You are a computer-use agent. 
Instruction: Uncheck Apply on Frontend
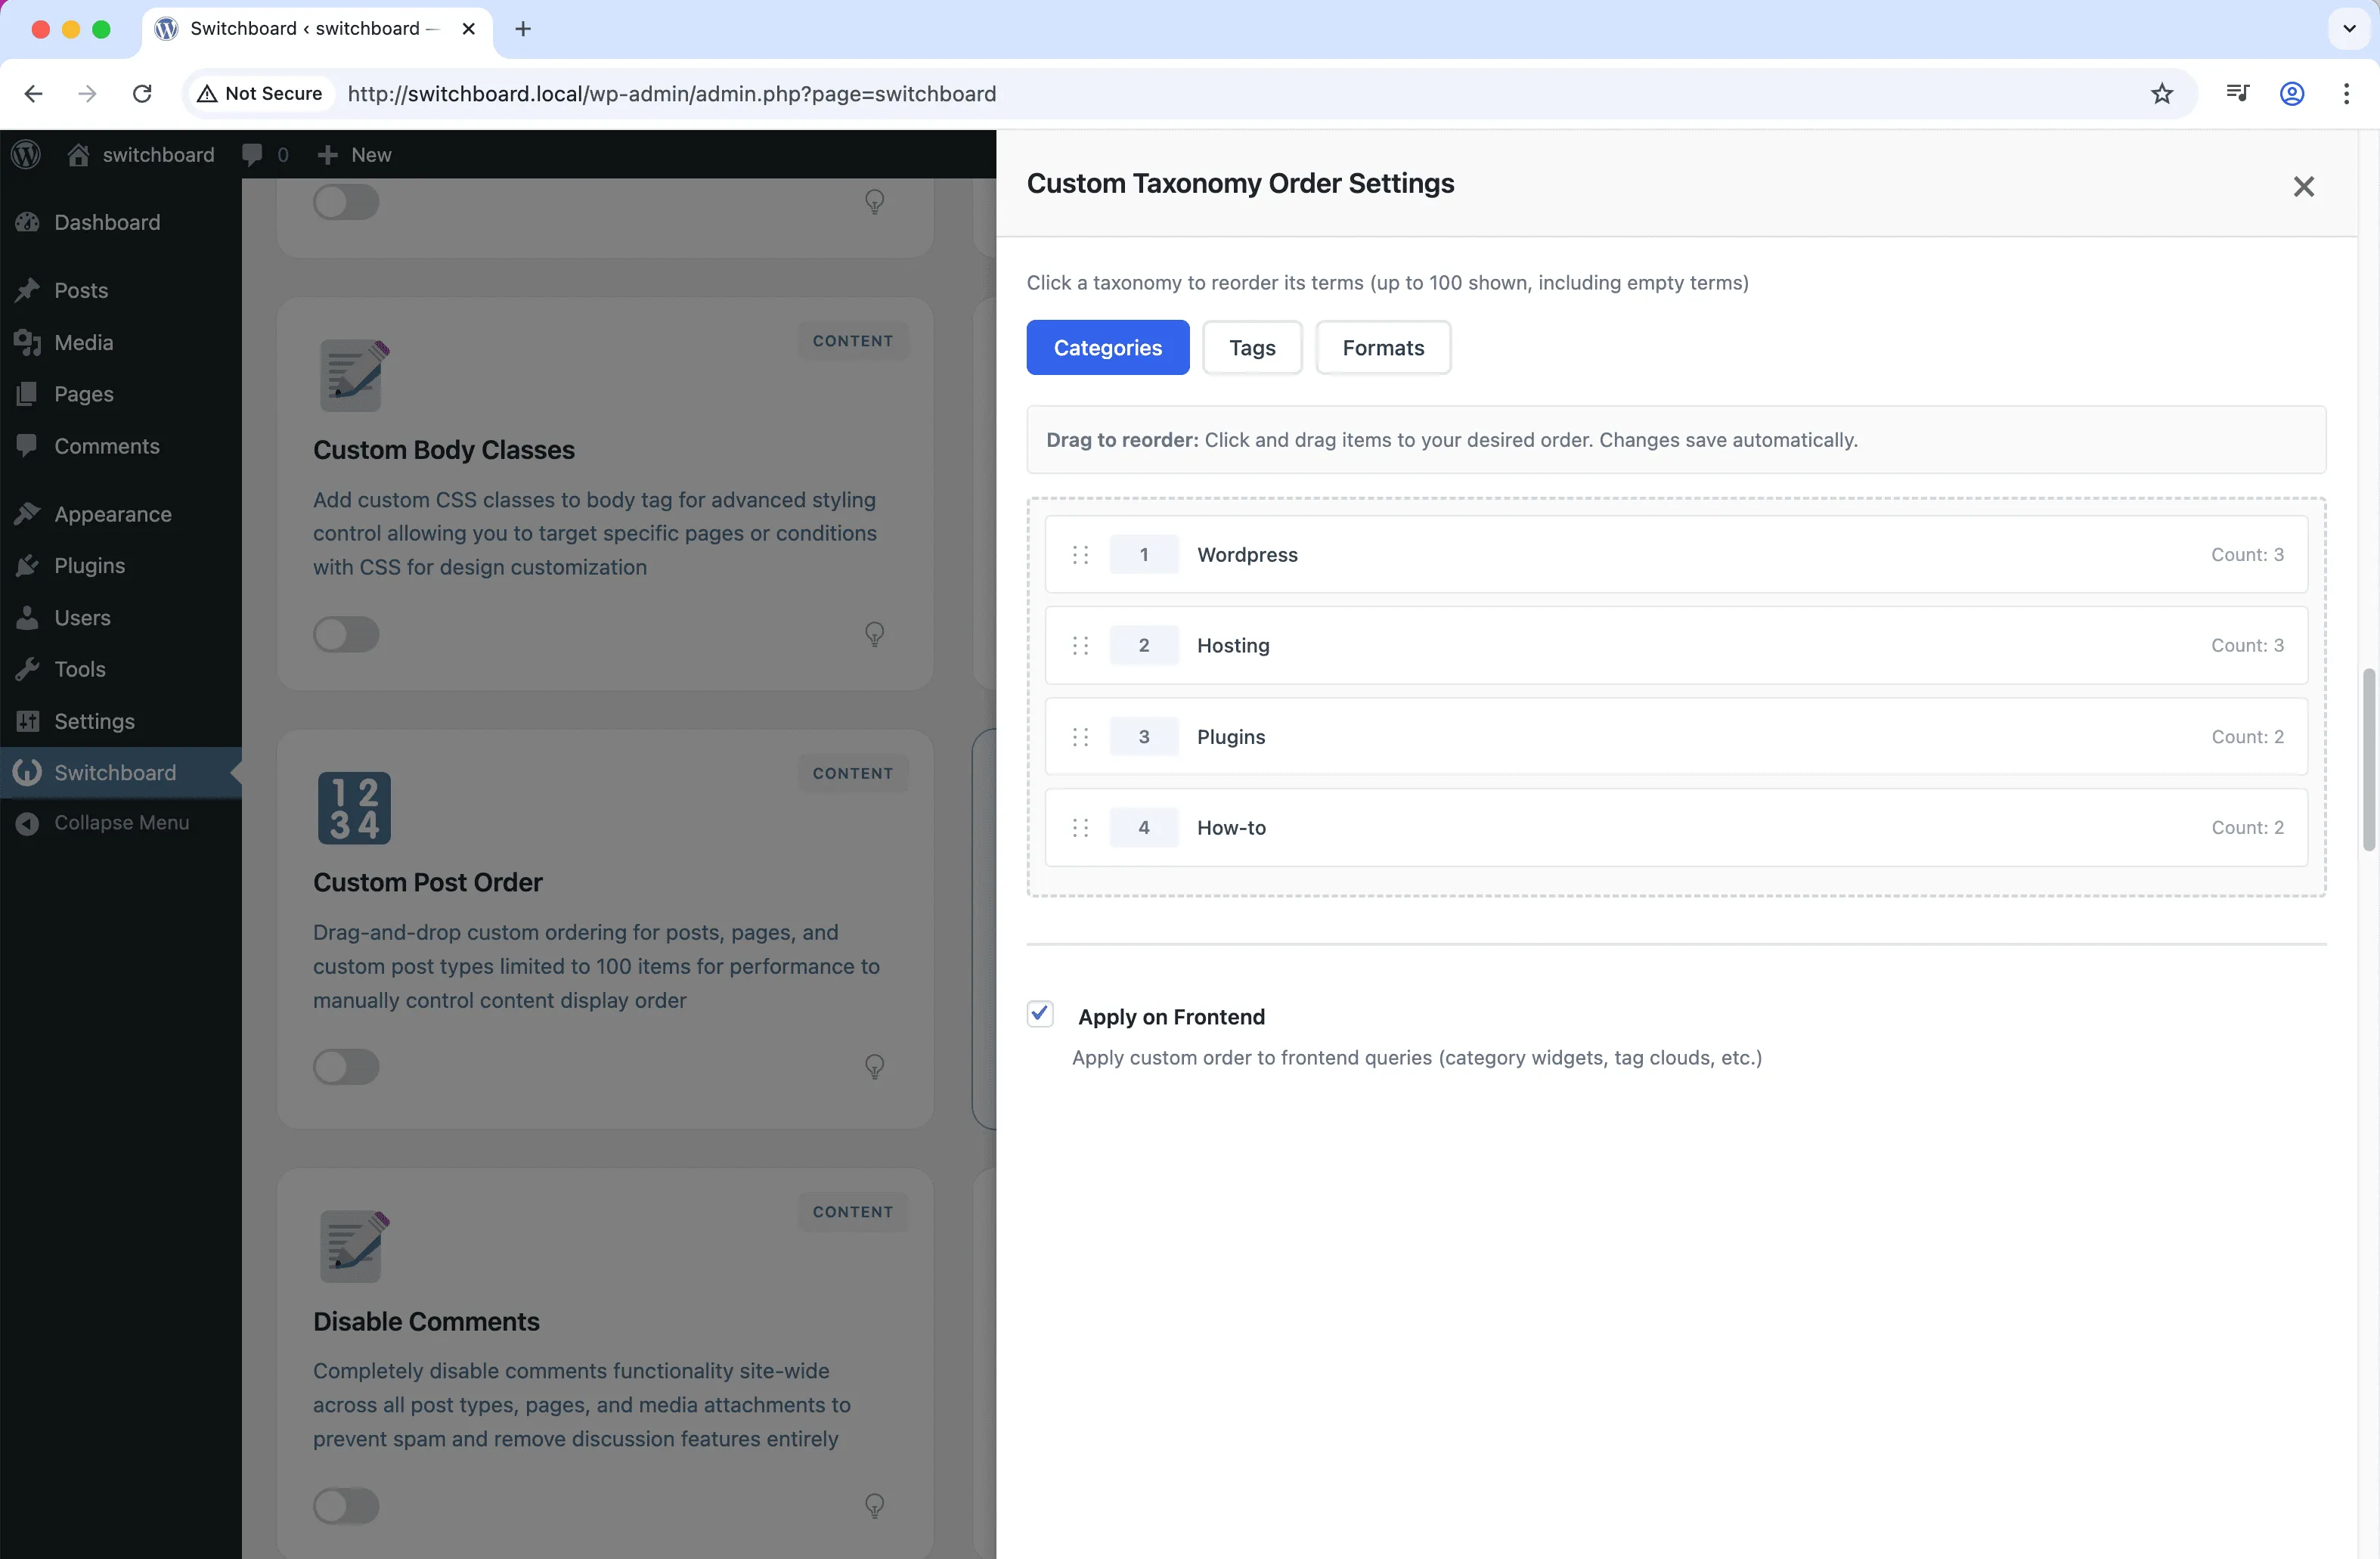point(1039,1013)
